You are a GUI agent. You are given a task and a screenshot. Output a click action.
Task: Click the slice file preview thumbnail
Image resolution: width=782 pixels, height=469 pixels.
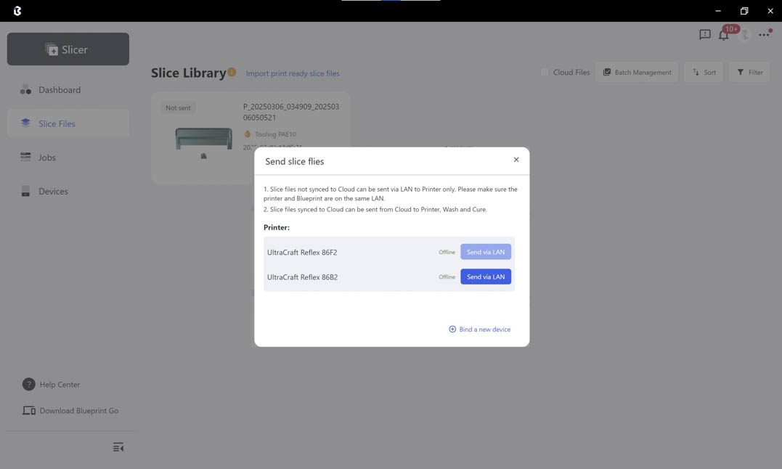(x=203, y=142)
